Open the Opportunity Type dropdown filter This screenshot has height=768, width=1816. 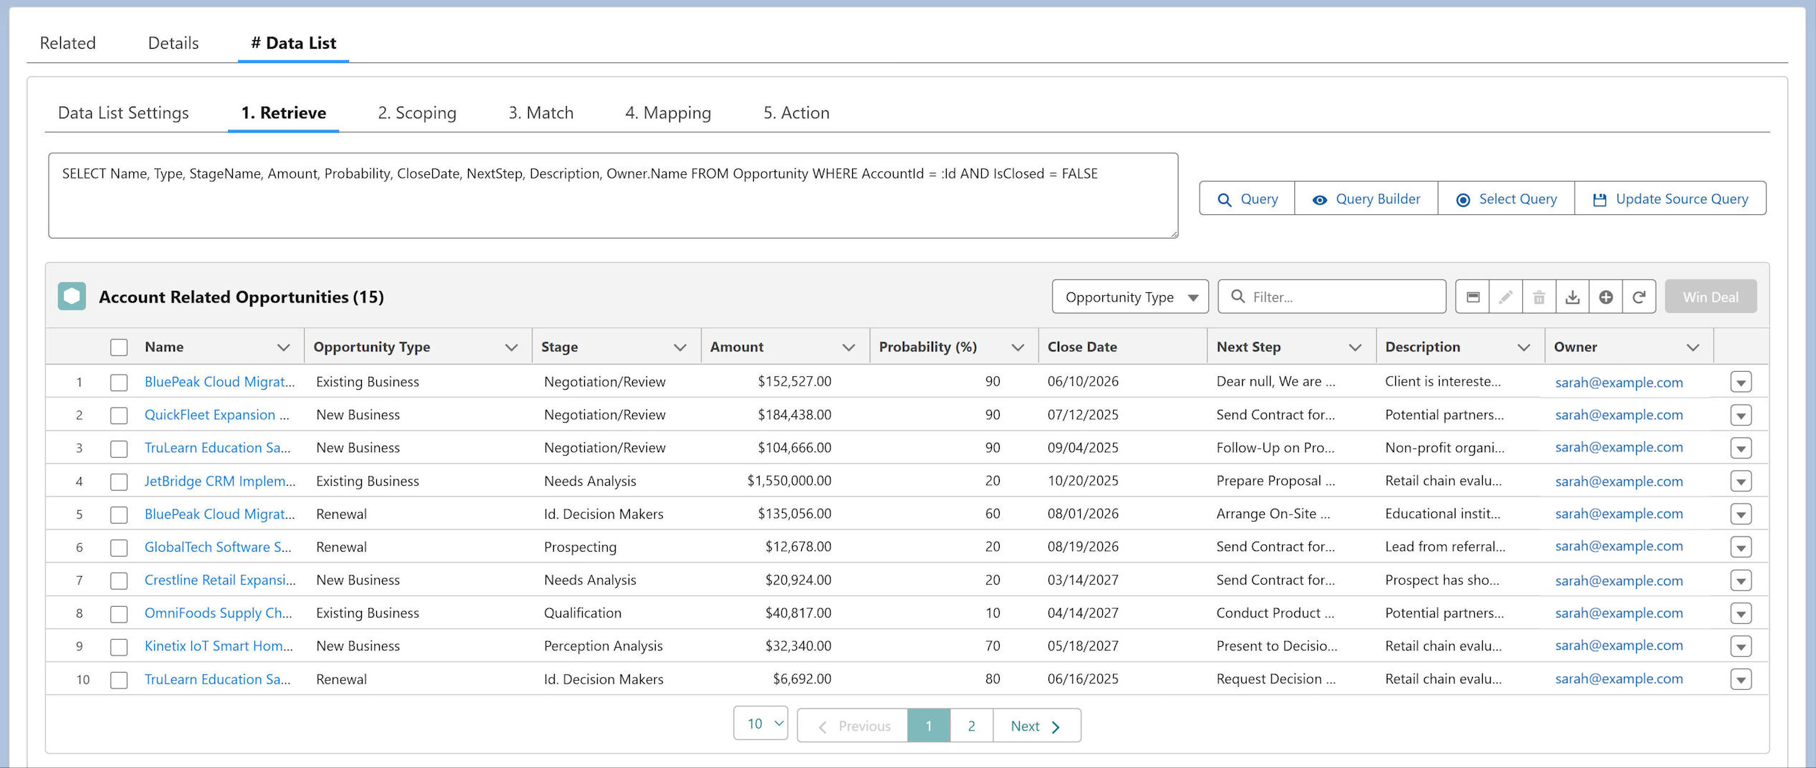[1130, 297]
